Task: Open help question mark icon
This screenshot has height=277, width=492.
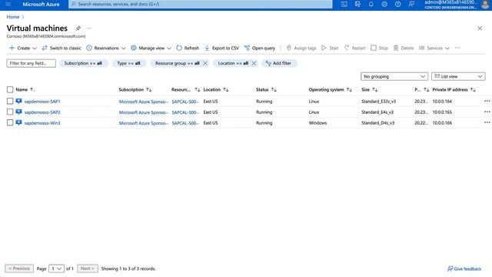Action: pos(398,4)
